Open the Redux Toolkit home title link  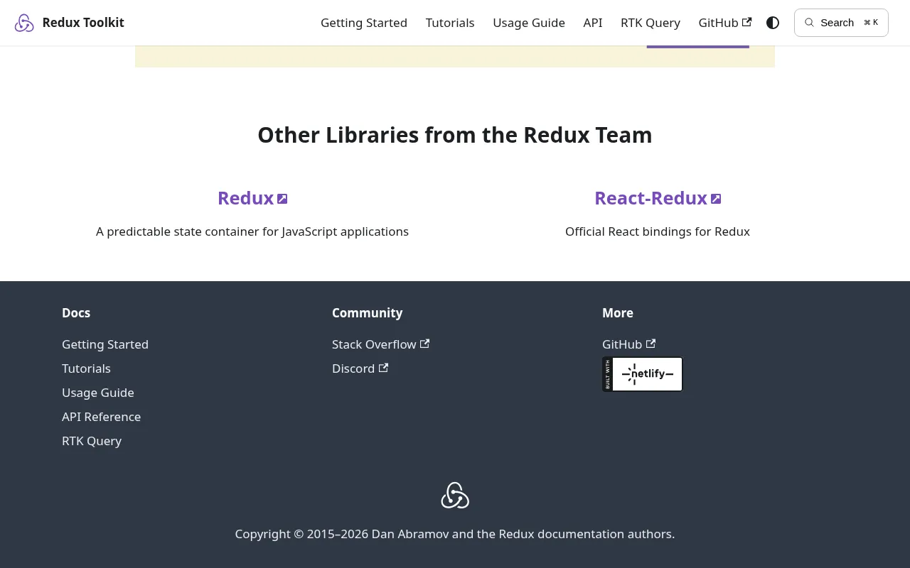pyautogui.click(x=83, y=23)
